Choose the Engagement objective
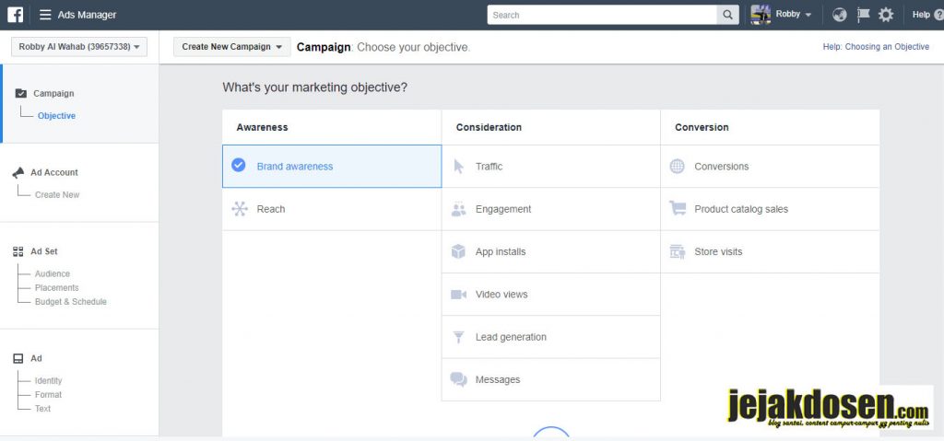 (551, 209)
